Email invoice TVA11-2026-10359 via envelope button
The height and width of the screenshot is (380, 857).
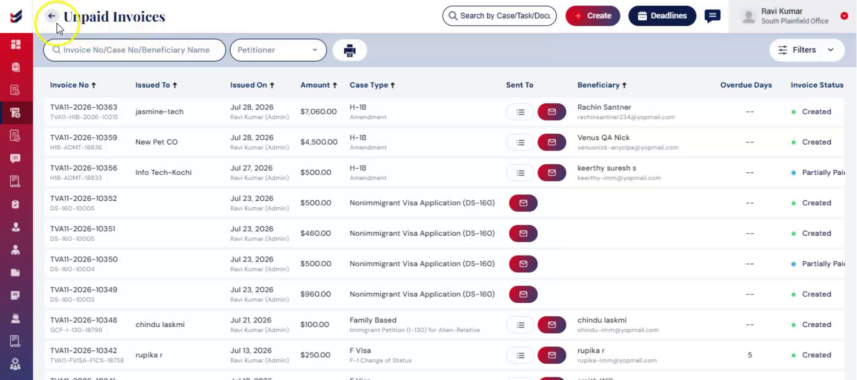coord(552,142)
